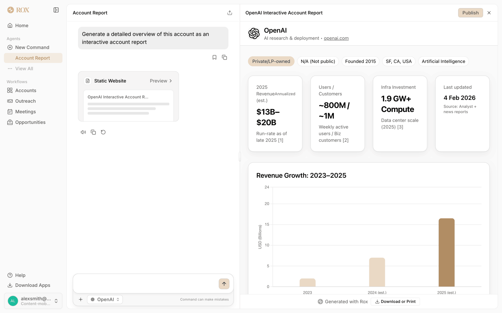
Task: Copy the prompt message text
Action: [x=224, y=57]
